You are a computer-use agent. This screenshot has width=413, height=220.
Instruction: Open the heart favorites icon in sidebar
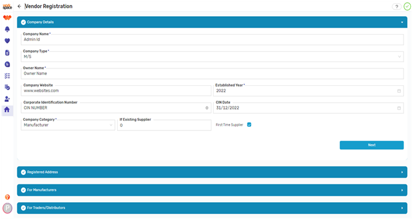tap(7, 41)
